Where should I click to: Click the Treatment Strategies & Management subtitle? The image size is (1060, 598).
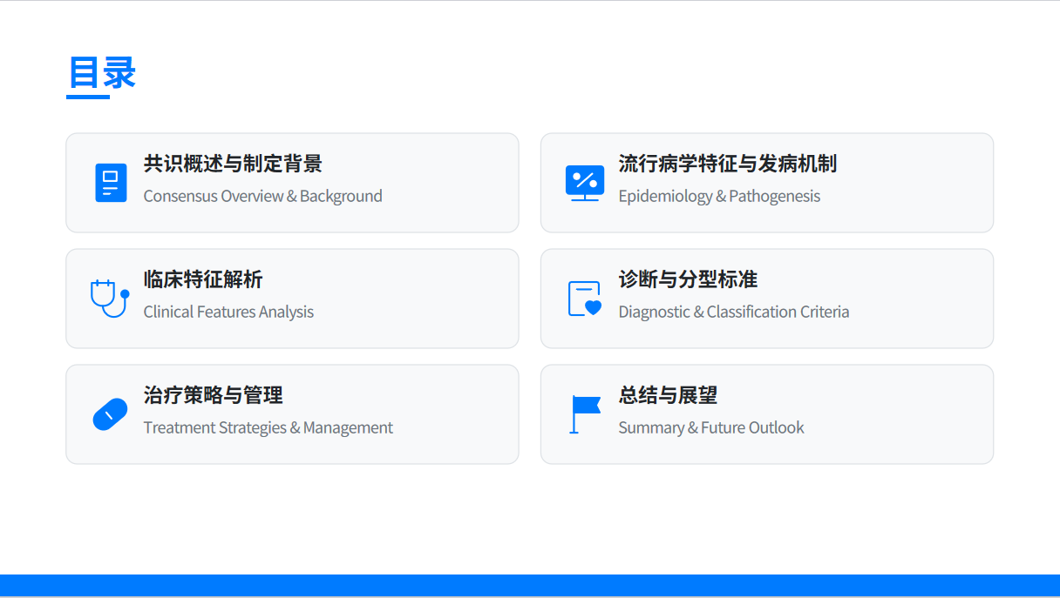coord(268,427)
